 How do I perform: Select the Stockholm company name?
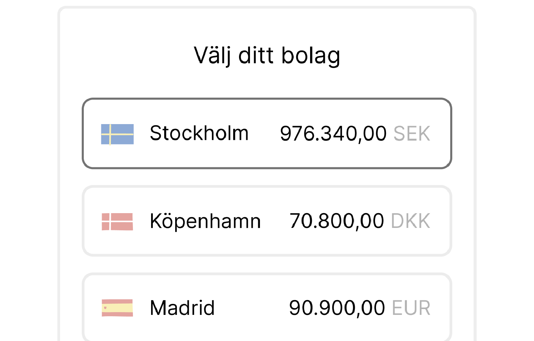tap(199, 133)
